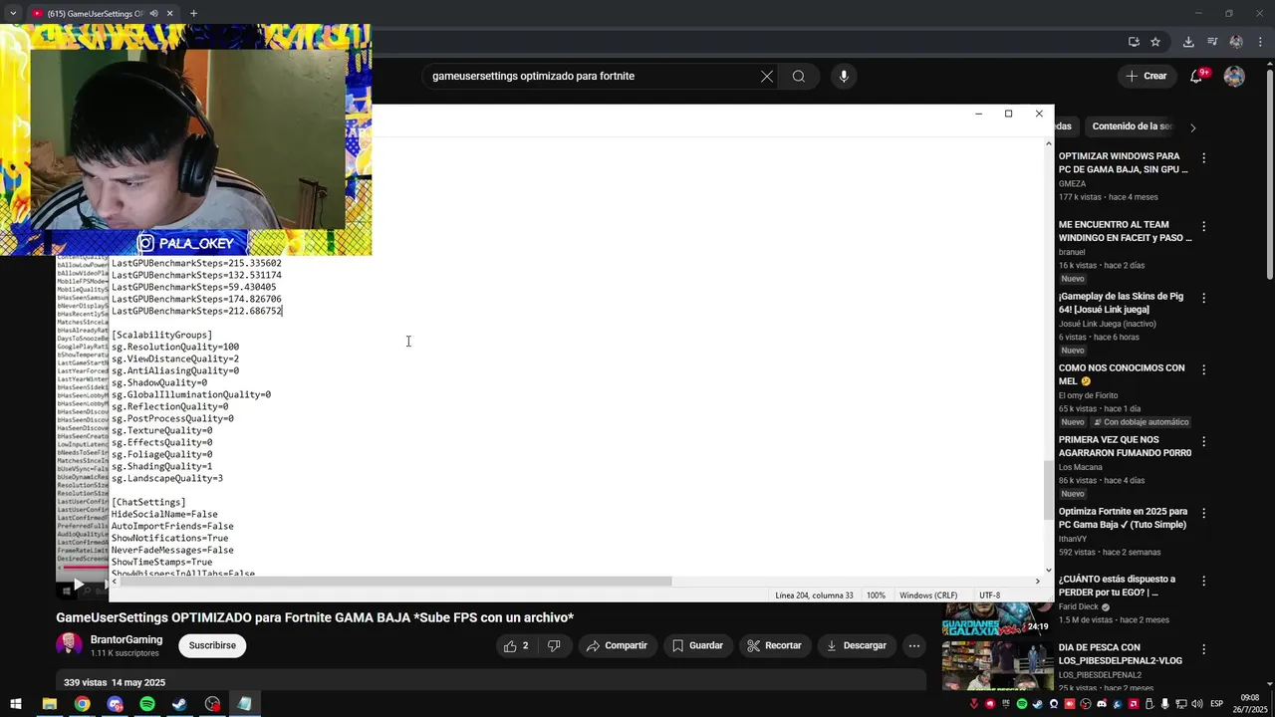Click the Recortar button

(774, 645)
